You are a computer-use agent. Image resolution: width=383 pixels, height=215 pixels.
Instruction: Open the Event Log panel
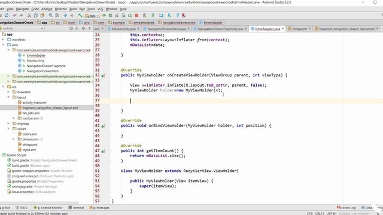pos(346,208)
